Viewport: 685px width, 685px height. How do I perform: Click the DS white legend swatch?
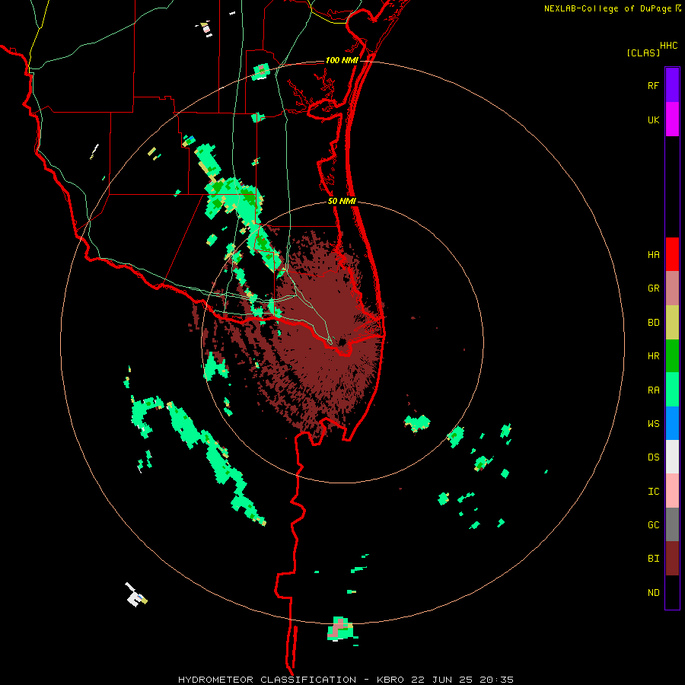tap(672, 457)
